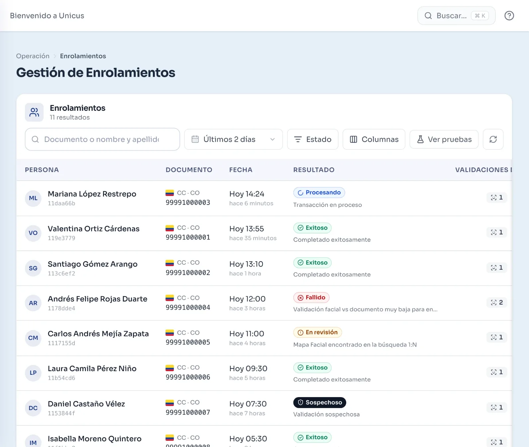Open validations count badge for Santiago Gómez
Screen dimensions: 529x447
[x=497, y=268]
